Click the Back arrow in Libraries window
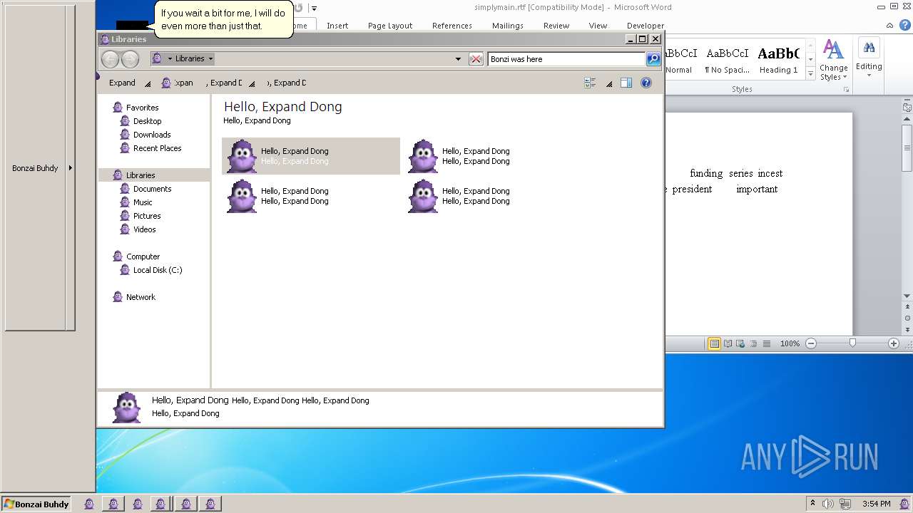 (x=110, y=59)
